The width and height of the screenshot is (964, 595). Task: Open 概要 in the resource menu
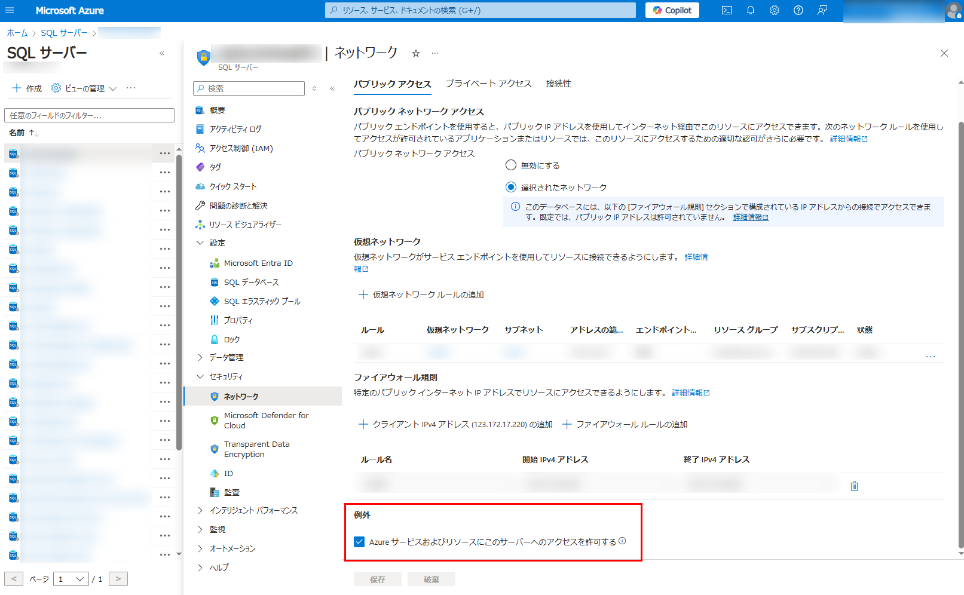tap(218, 111)
